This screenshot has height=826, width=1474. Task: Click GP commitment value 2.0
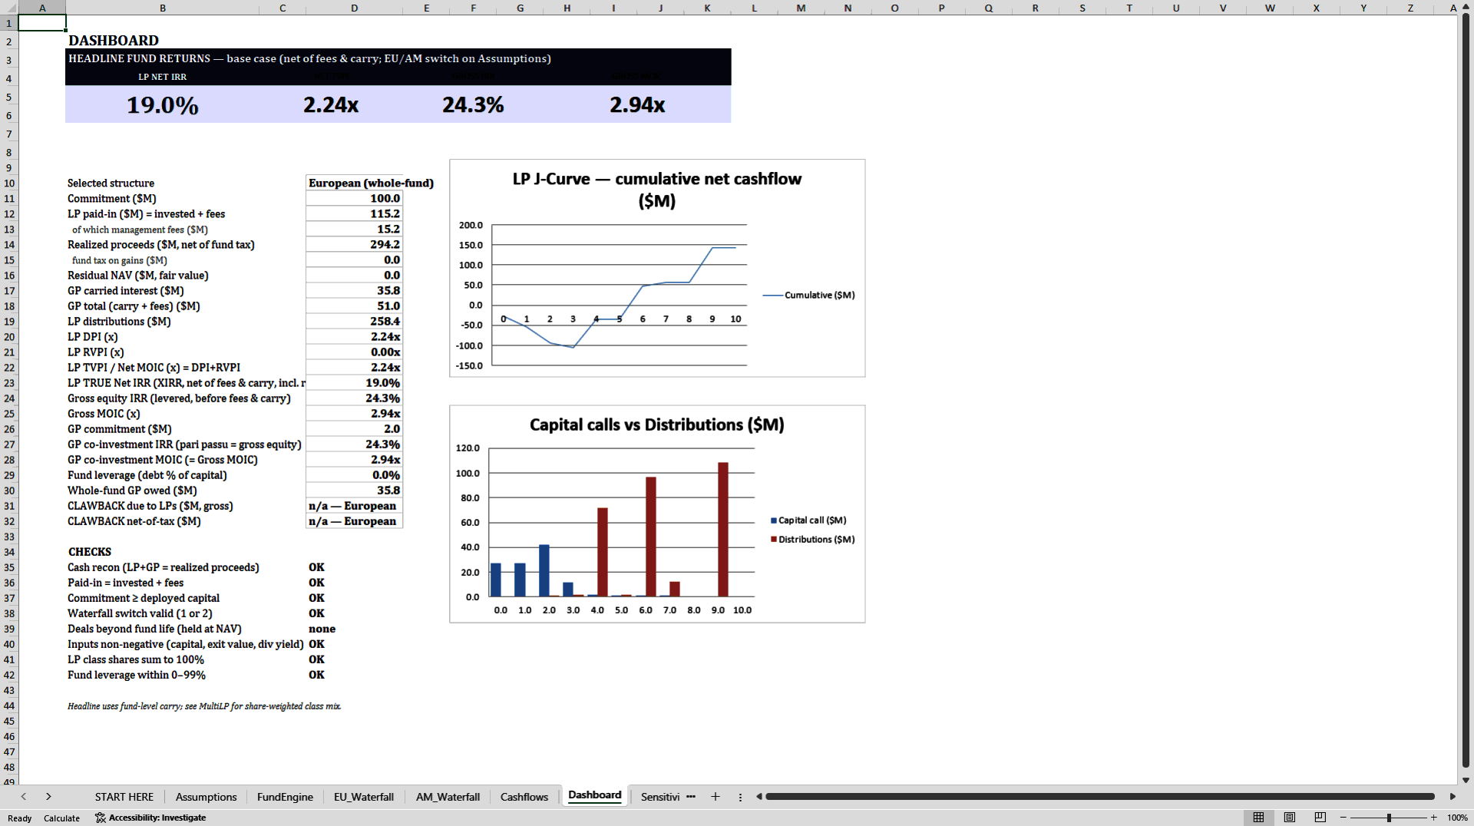point(354,428)
